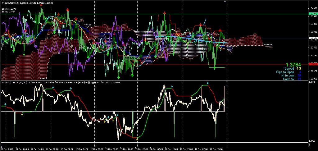
Task: Select the 5dgyH 1.3798 label
Action: click(9, 9)
